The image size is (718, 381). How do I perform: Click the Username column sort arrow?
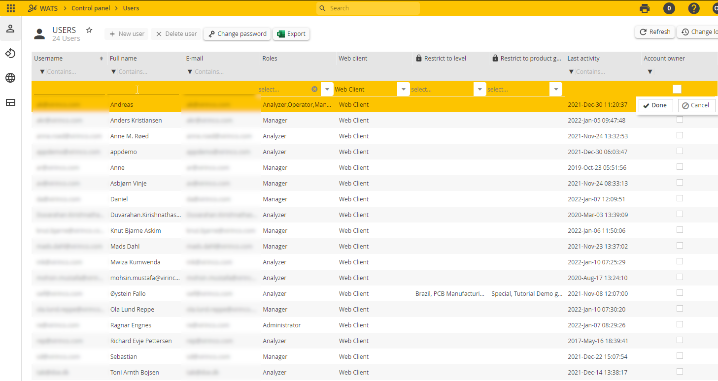pyautogui.click(x=102, y=59)
